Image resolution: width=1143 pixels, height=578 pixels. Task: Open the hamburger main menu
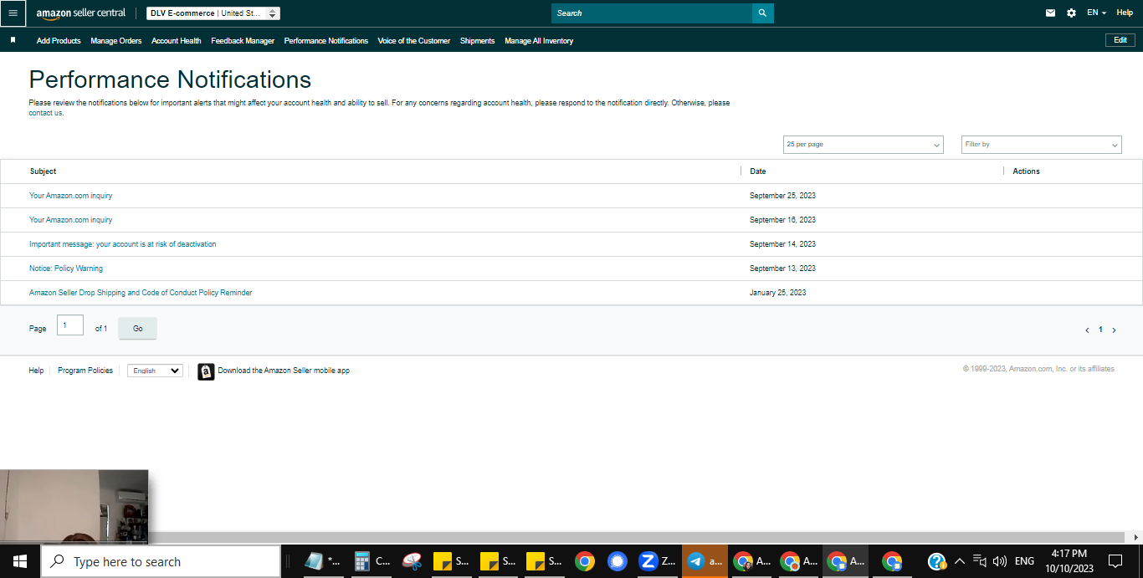[13, 13]
